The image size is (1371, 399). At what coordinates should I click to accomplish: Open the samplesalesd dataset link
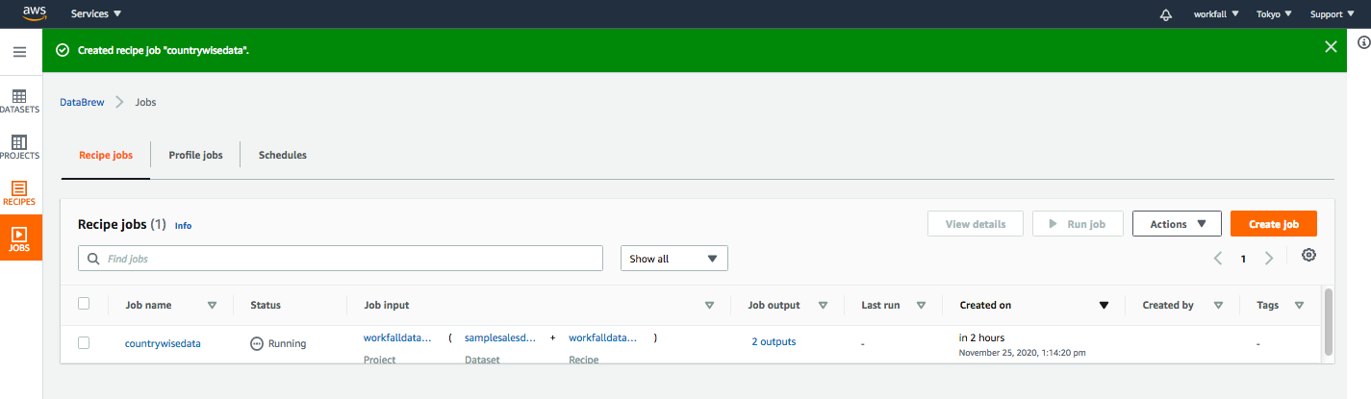click(x=498, y=338)
